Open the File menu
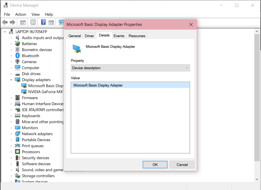 pos(7,14)
